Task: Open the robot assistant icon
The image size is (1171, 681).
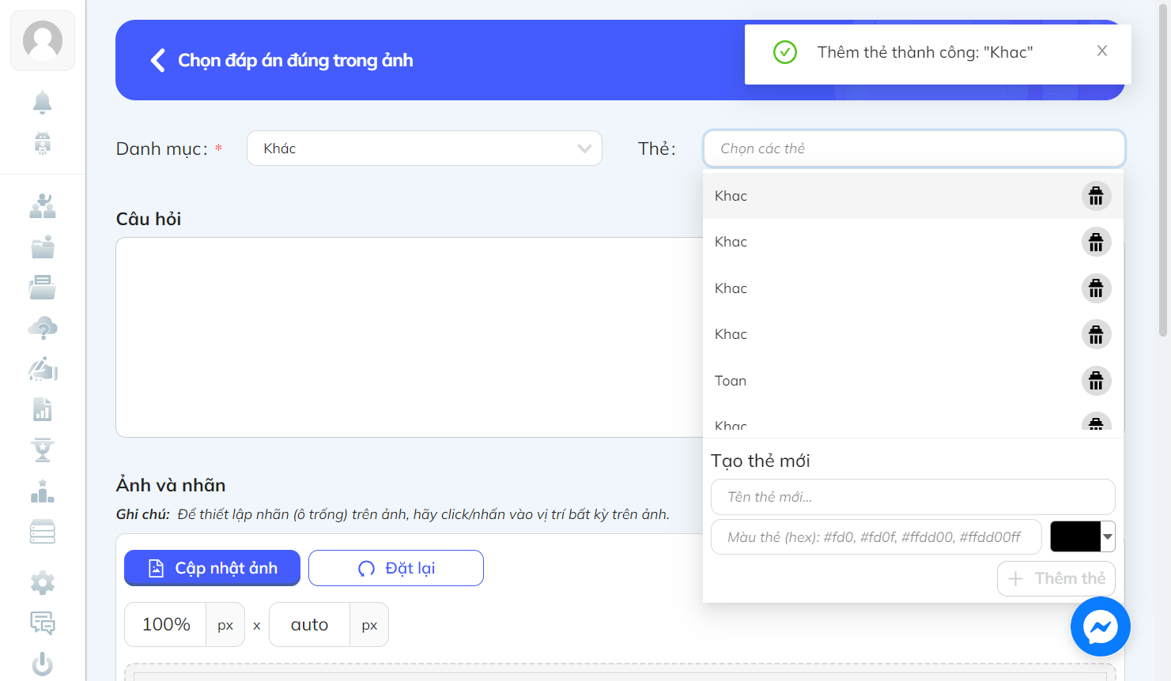Action: pyautogui.click(x=43, y=143)
